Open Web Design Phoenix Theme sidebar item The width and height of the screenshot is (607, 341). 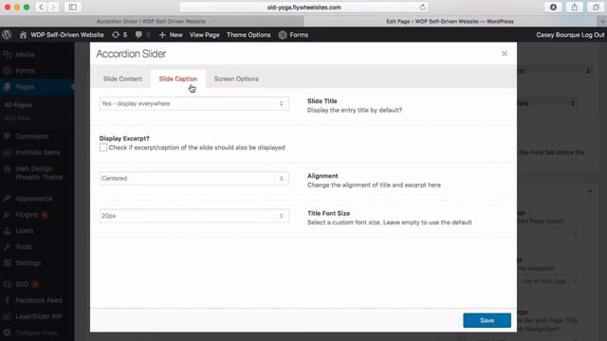click(39, 172)
